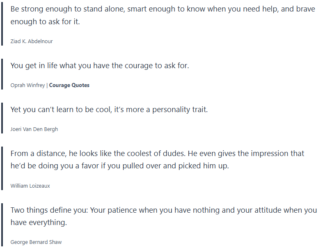Viewport: 332px width, 248px height.
Task: Click the author name Ziad K. Abdelnour
Action: click(32, 41)
